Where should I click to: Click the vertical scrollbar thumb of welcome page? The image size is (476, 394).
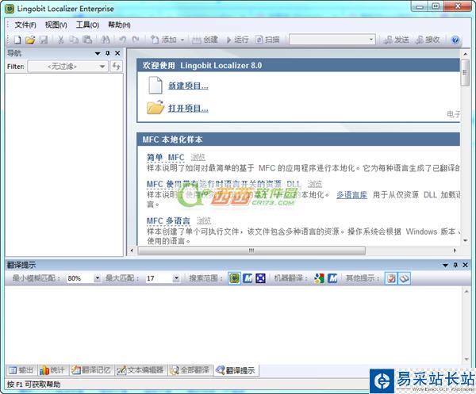(465, 73)
